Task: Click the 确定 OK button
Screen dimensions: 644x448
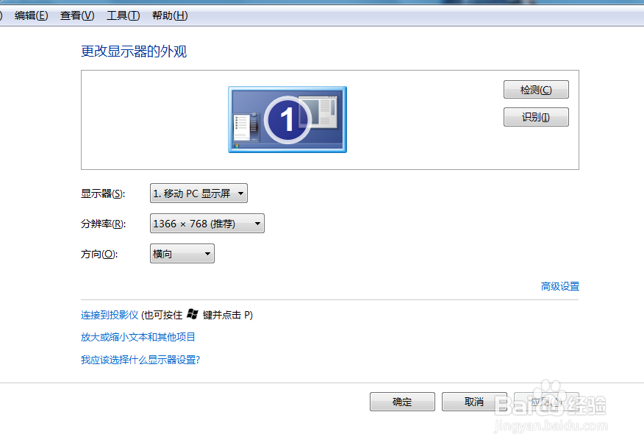Action: [x=402, y=402]
